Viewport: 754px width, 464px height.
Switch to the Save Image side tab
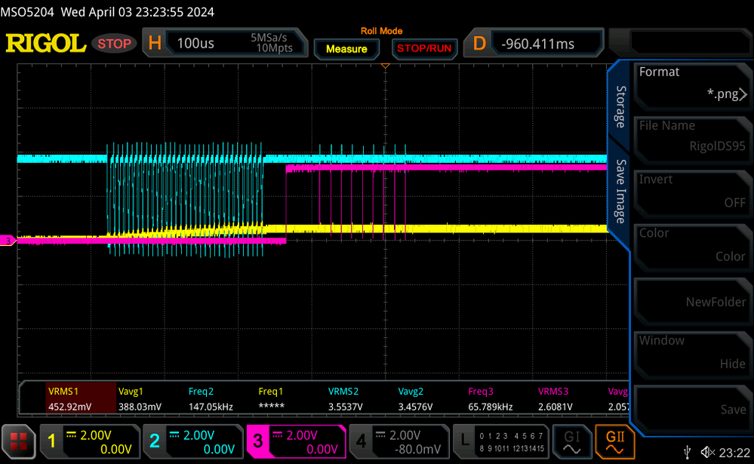click(x=621, y=192)
